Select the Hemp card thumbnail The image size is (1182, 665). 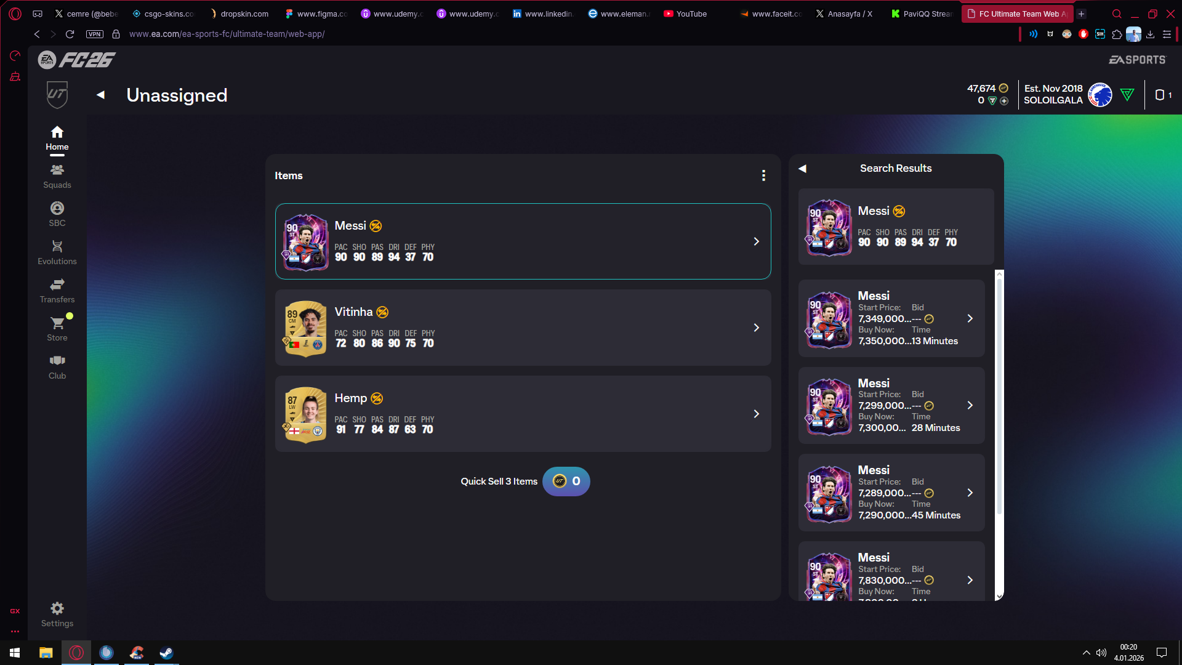305,414
